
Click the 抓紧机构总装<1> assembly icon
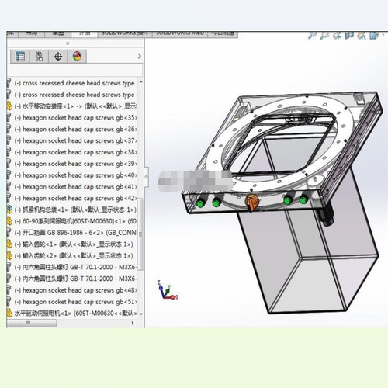[x=9, y=210]
